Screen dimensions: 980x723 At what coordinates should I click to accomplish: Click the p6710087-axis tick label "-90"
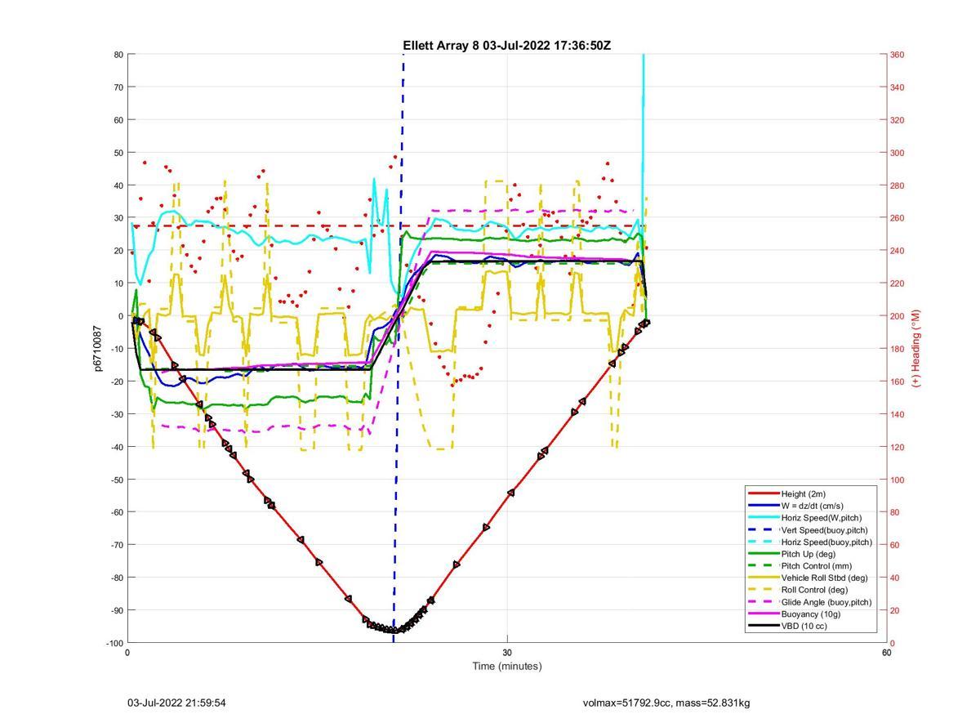[117, 610]
